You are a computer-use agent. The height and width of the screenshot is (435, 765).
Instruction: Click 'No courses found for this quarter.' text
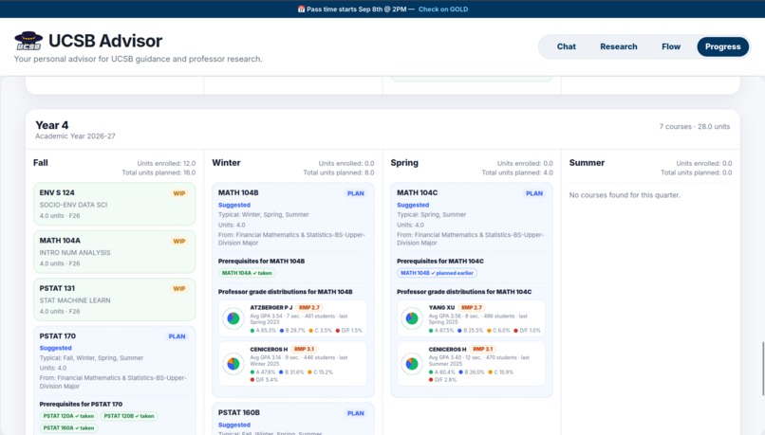[625, 195]
